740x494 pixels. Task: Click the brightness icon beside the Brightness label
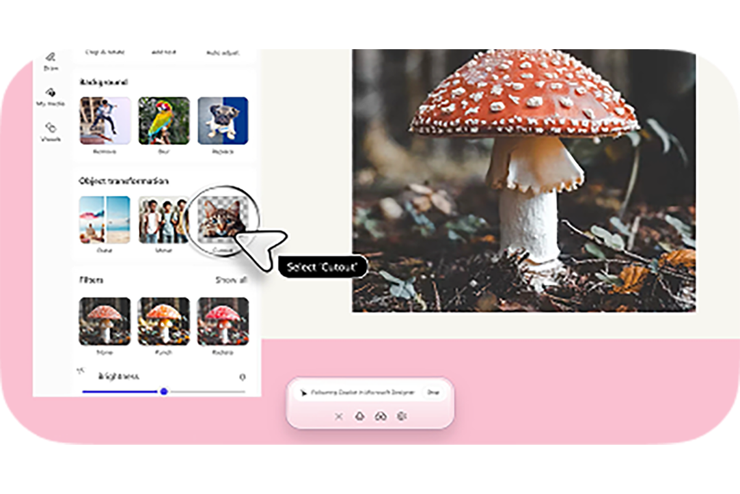coord(81,371)
